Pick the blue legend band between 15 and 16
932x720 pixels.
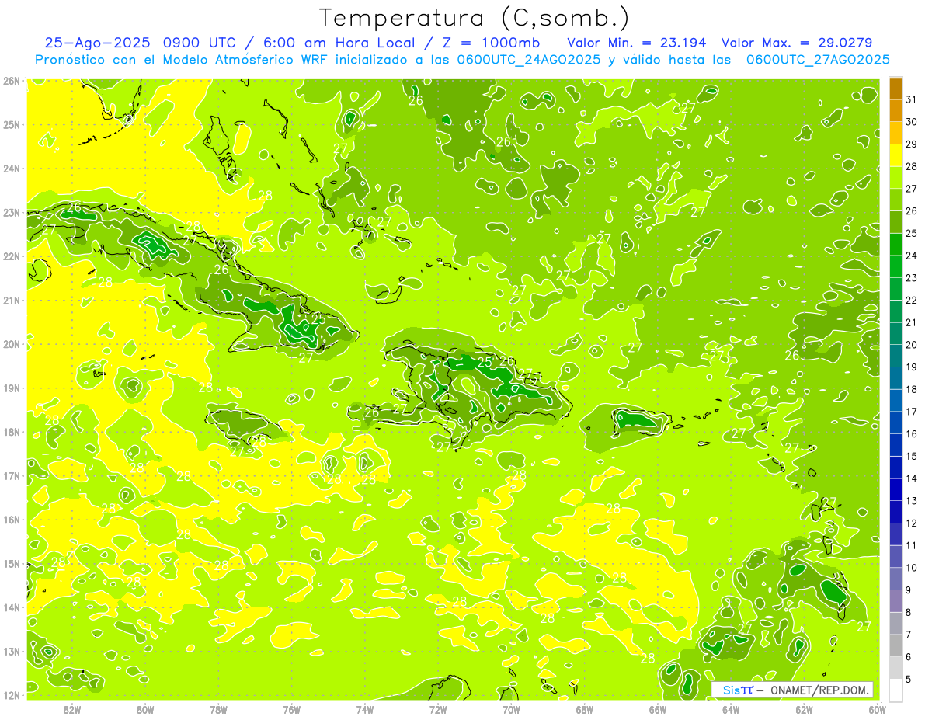895,445
